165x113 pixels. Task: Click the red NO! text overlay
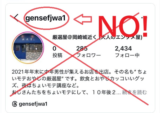tap(122, 26)
